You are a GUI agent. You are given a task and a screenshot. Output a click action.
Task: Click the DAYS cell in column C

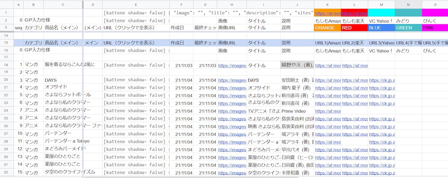point(63,80)
